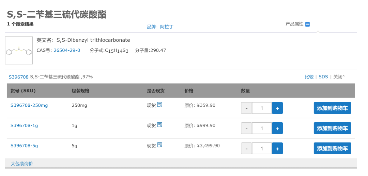The width and height of the screenshot is (368, 176).
Task: Click stock info icon for 1g row
Action: pos(160,125)
